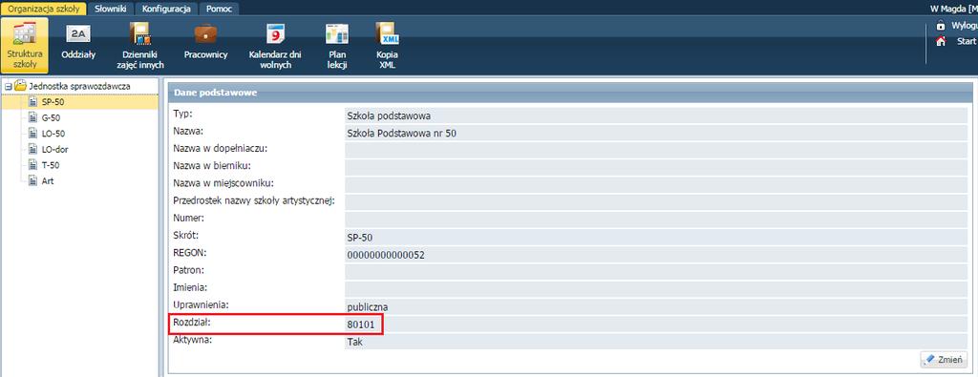978x377 pixels.
Task: Select G-50 in the school tree
Action: [x=51, y=117]
